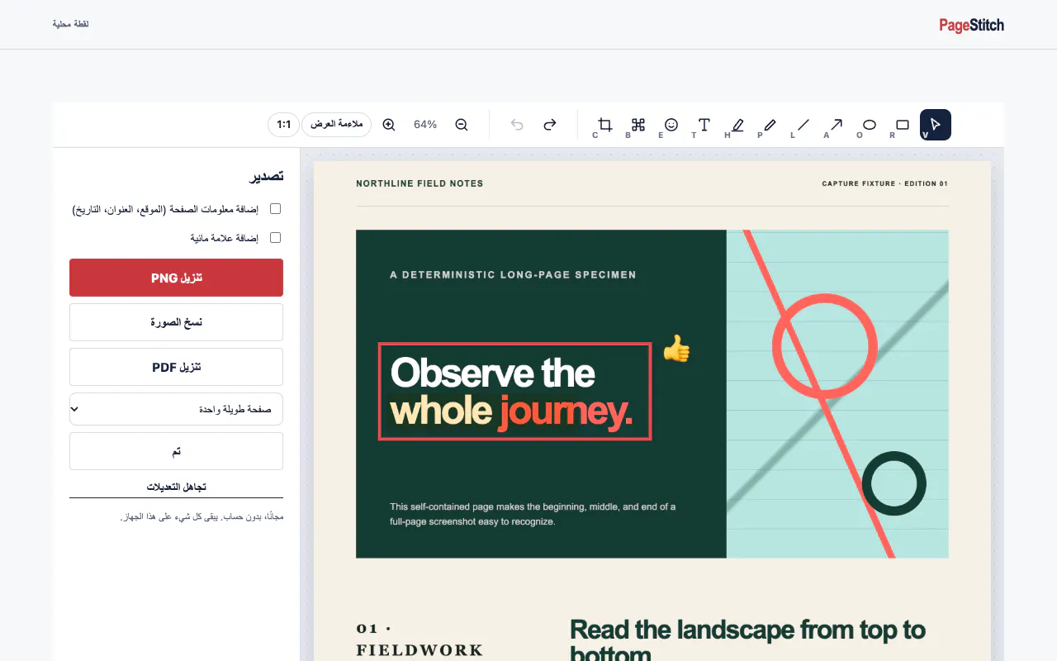1057x661 pixels.
Task: Select the Text tool
Action: pyautogui.click(x=704, y=125)
